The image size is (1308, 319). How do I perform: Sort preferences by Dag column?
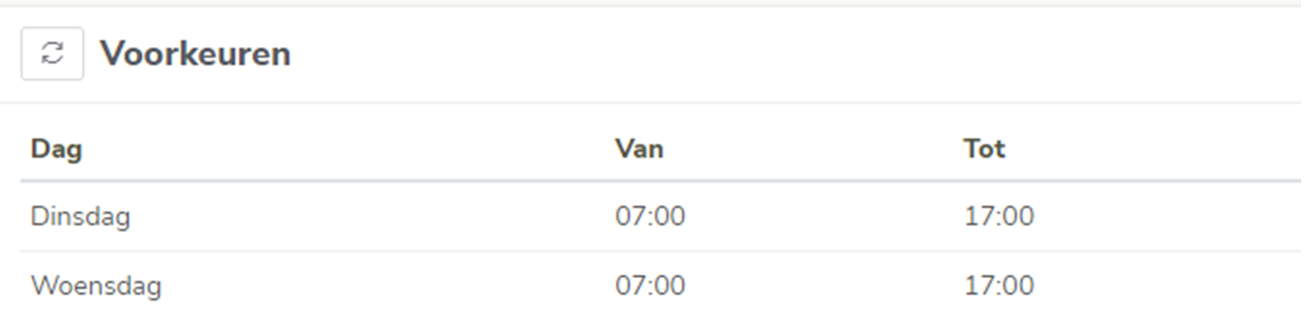click(56, 149)
